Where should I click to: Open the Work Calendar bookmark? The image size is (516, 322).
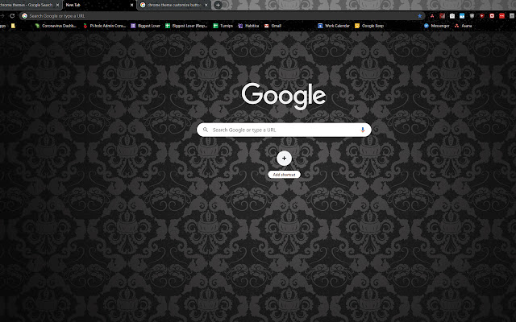334,26
